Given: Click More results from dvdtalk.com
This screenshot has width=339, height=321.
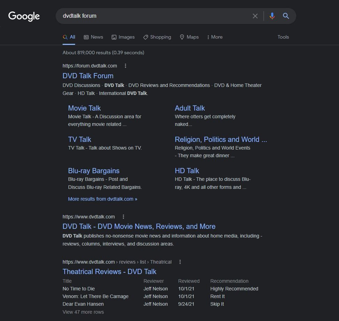Looking at the screenshot, I should [x=103, y=199].
